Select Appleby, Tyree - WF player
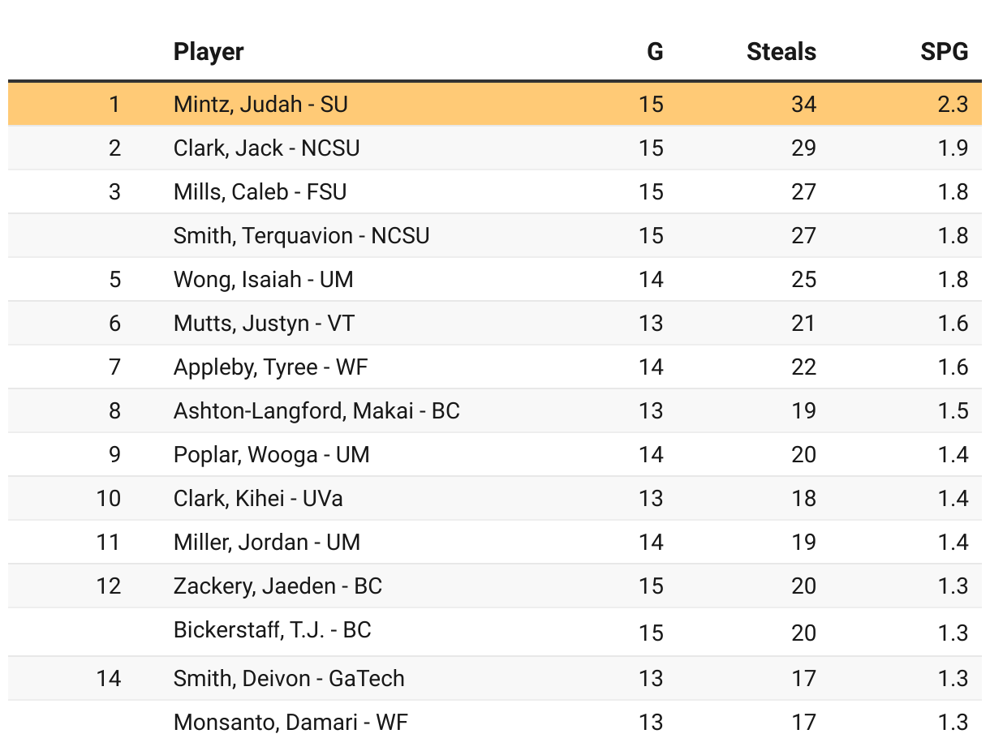990x751 pixels. (270, 367)
